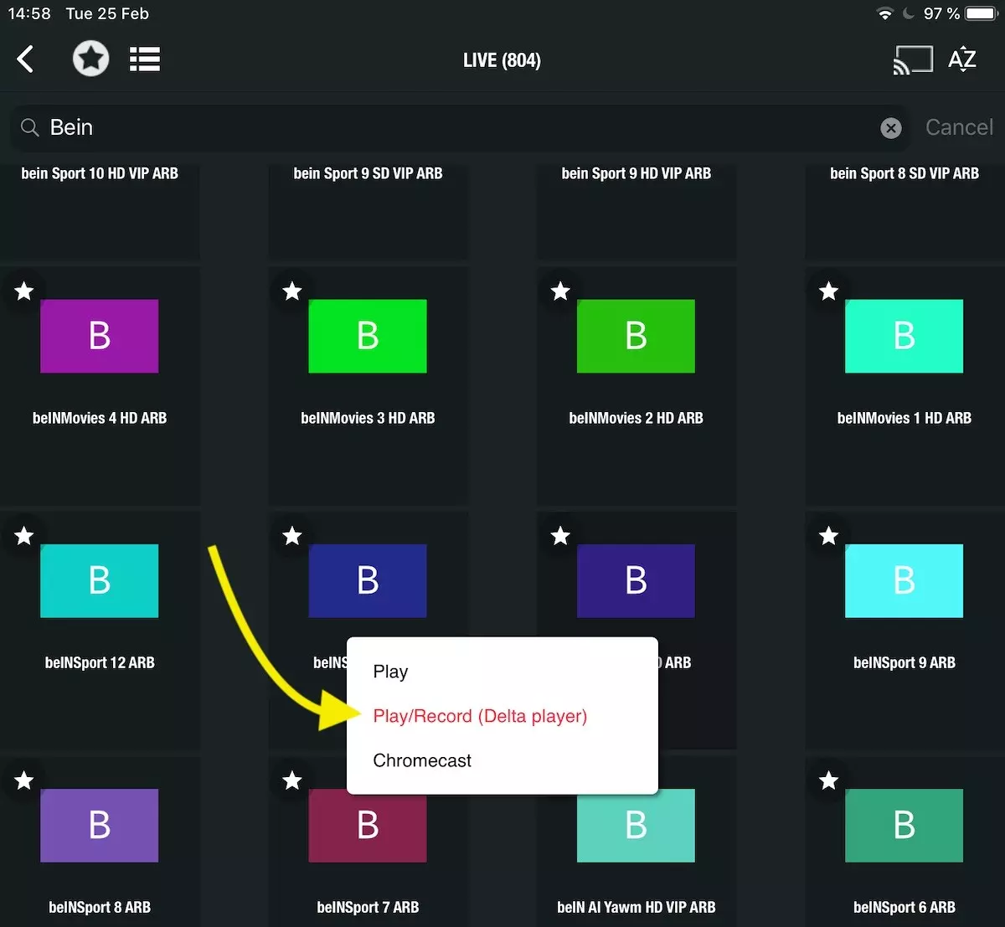Clear the Bein search text
Image resolution: width=1005 pixels, height=927 pixels.
890,127
